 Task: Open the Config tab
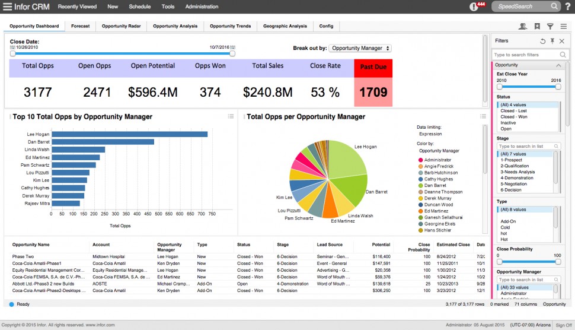[326, 26]
